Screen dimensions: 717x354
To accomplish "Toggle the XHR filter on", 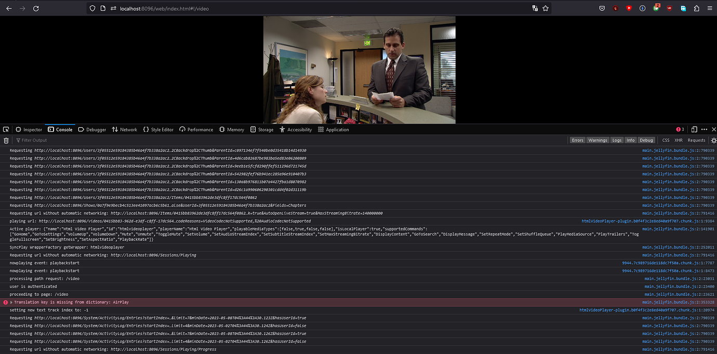I will pos(679,140).
